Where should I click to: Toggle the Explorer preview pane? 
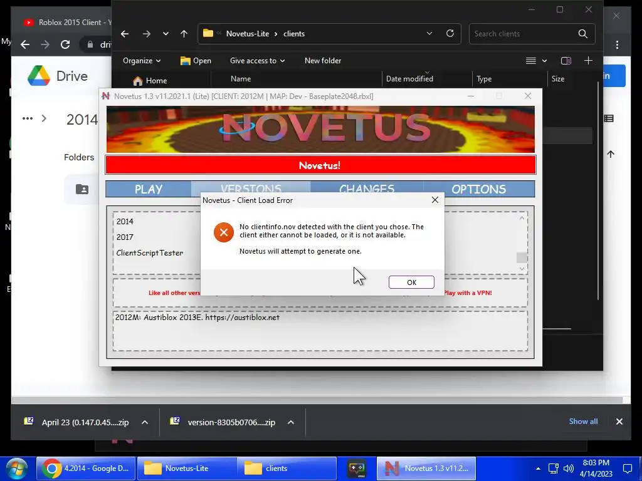566,61
